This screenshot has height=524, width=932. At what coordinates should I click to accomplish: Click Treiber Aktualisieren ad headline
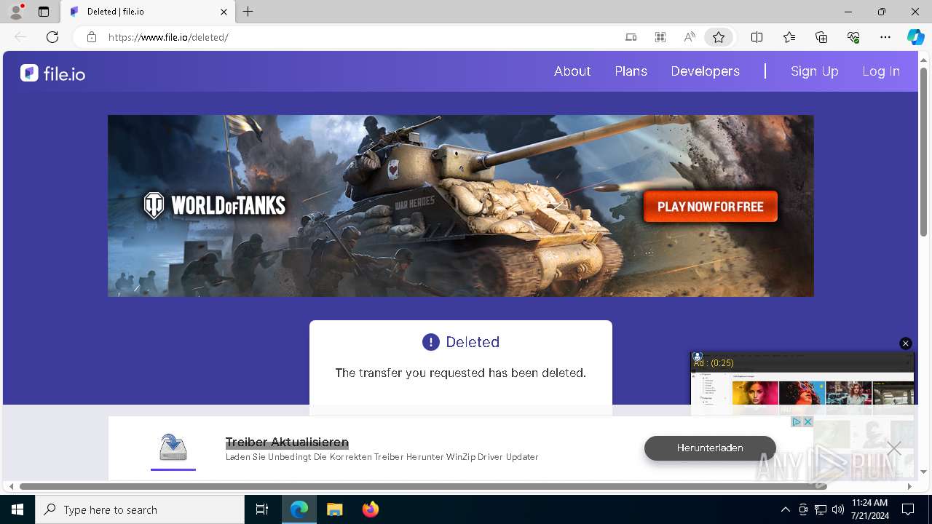tap(287, 442)
